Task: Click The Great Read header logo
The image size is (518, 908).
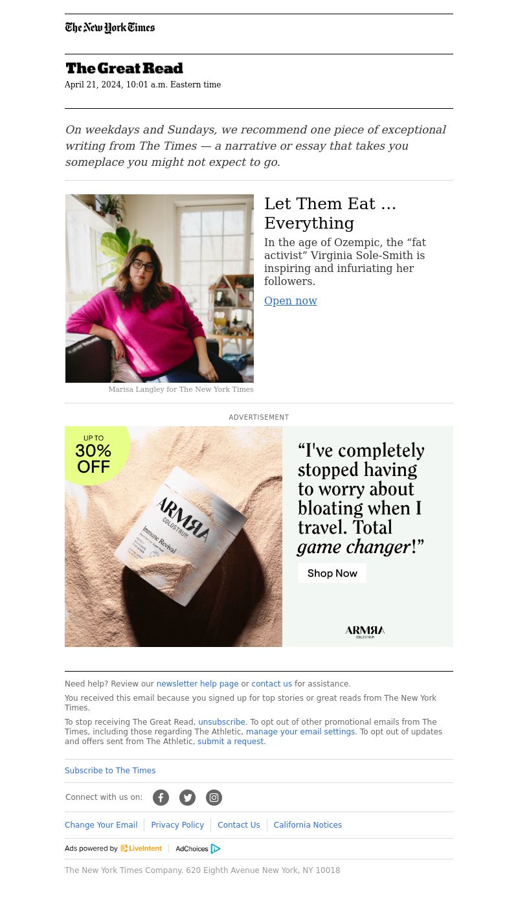Action: click(x=124, y=68)
